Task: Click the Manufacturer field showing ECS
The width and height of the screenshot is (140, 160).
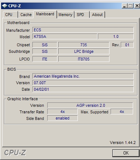Action: [x=83, y=30]
